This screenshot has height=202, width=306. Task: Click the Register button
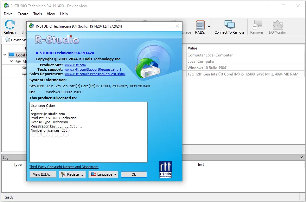click(73, 174)
